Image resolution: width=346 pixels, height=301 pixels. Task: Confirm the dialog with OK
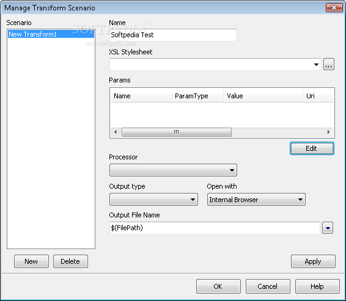point(218,286)
